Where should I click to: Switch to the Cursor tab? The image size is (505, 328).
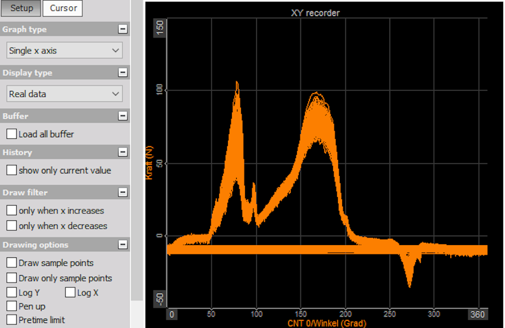pos(63,8)
